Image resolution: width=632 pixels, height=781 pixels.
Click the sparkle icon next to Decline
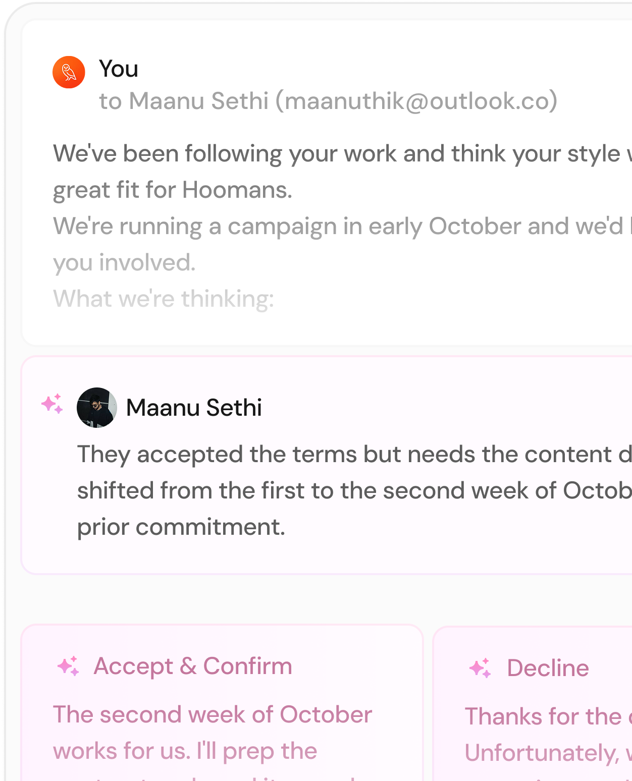coord(480,668)
